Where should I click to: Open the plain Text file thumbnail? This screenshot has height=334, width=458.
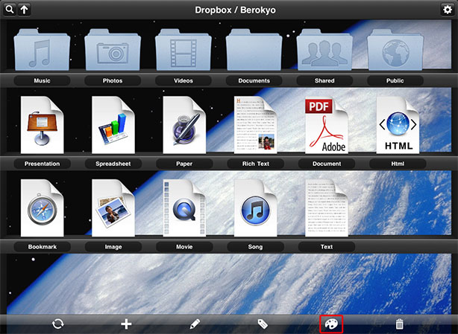(327, 208)
